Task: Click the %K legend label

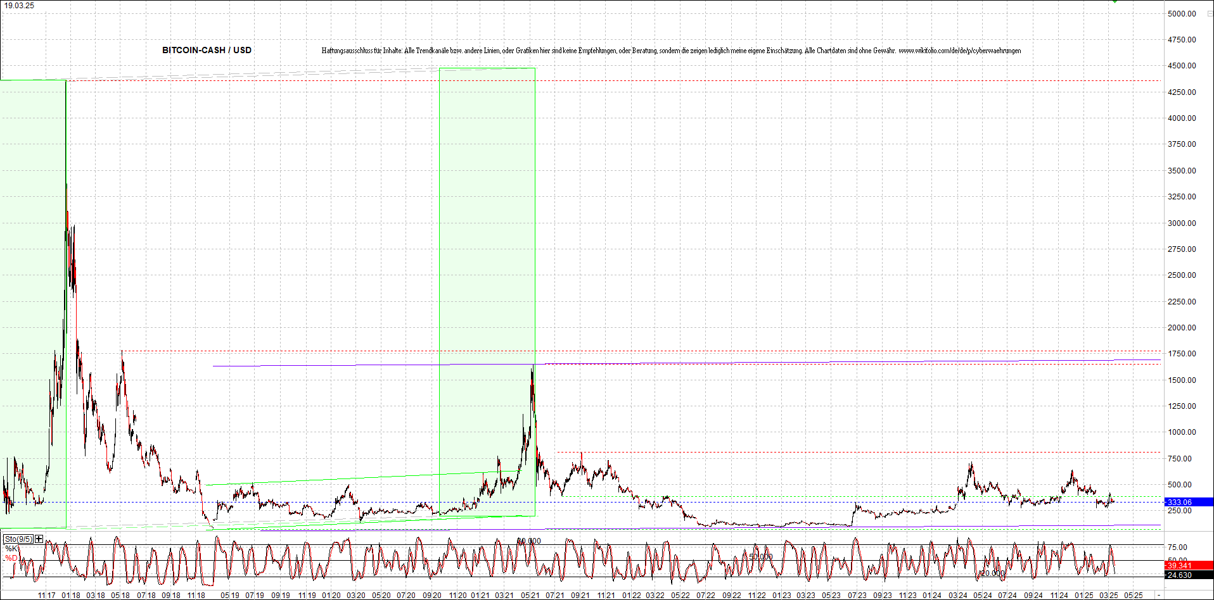Action: click(11, 548)
